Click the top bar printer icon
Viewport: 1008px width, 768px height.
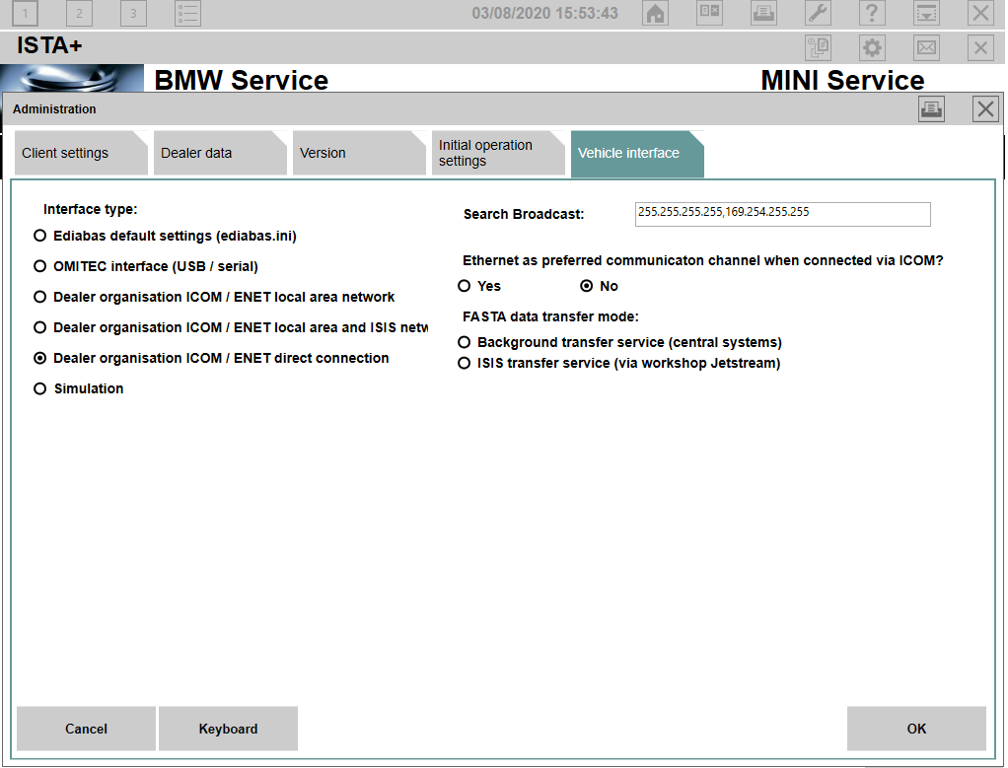(x=763, y=13)
